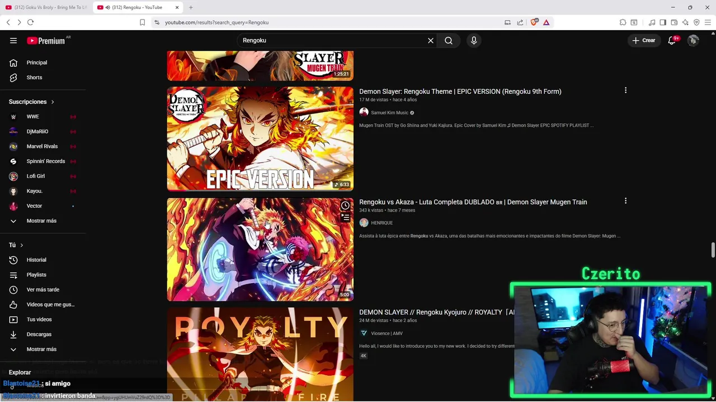Click the page vertical scrollbar thumb
Image resolution: width=716 pixels, height=402 pixels.
pyautogui.click(x=713, y=250)
